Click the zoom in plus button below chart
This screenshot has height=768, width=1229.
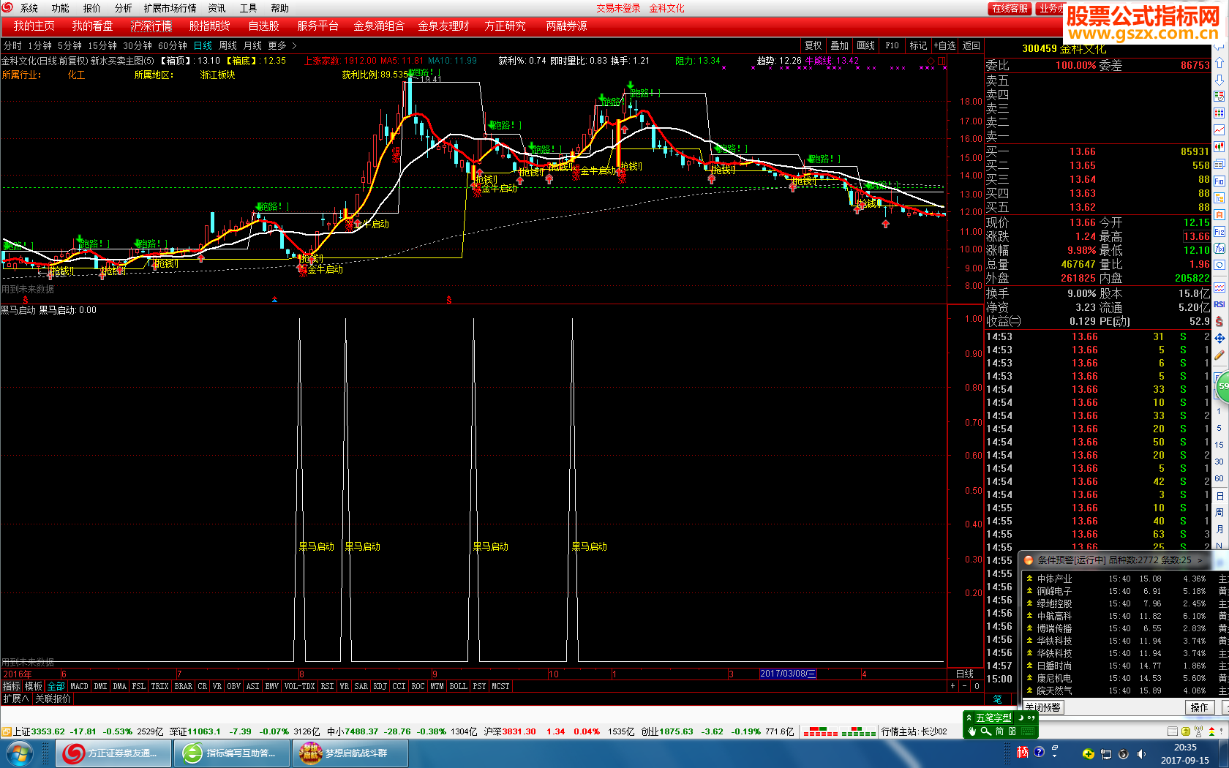point(952,686)
